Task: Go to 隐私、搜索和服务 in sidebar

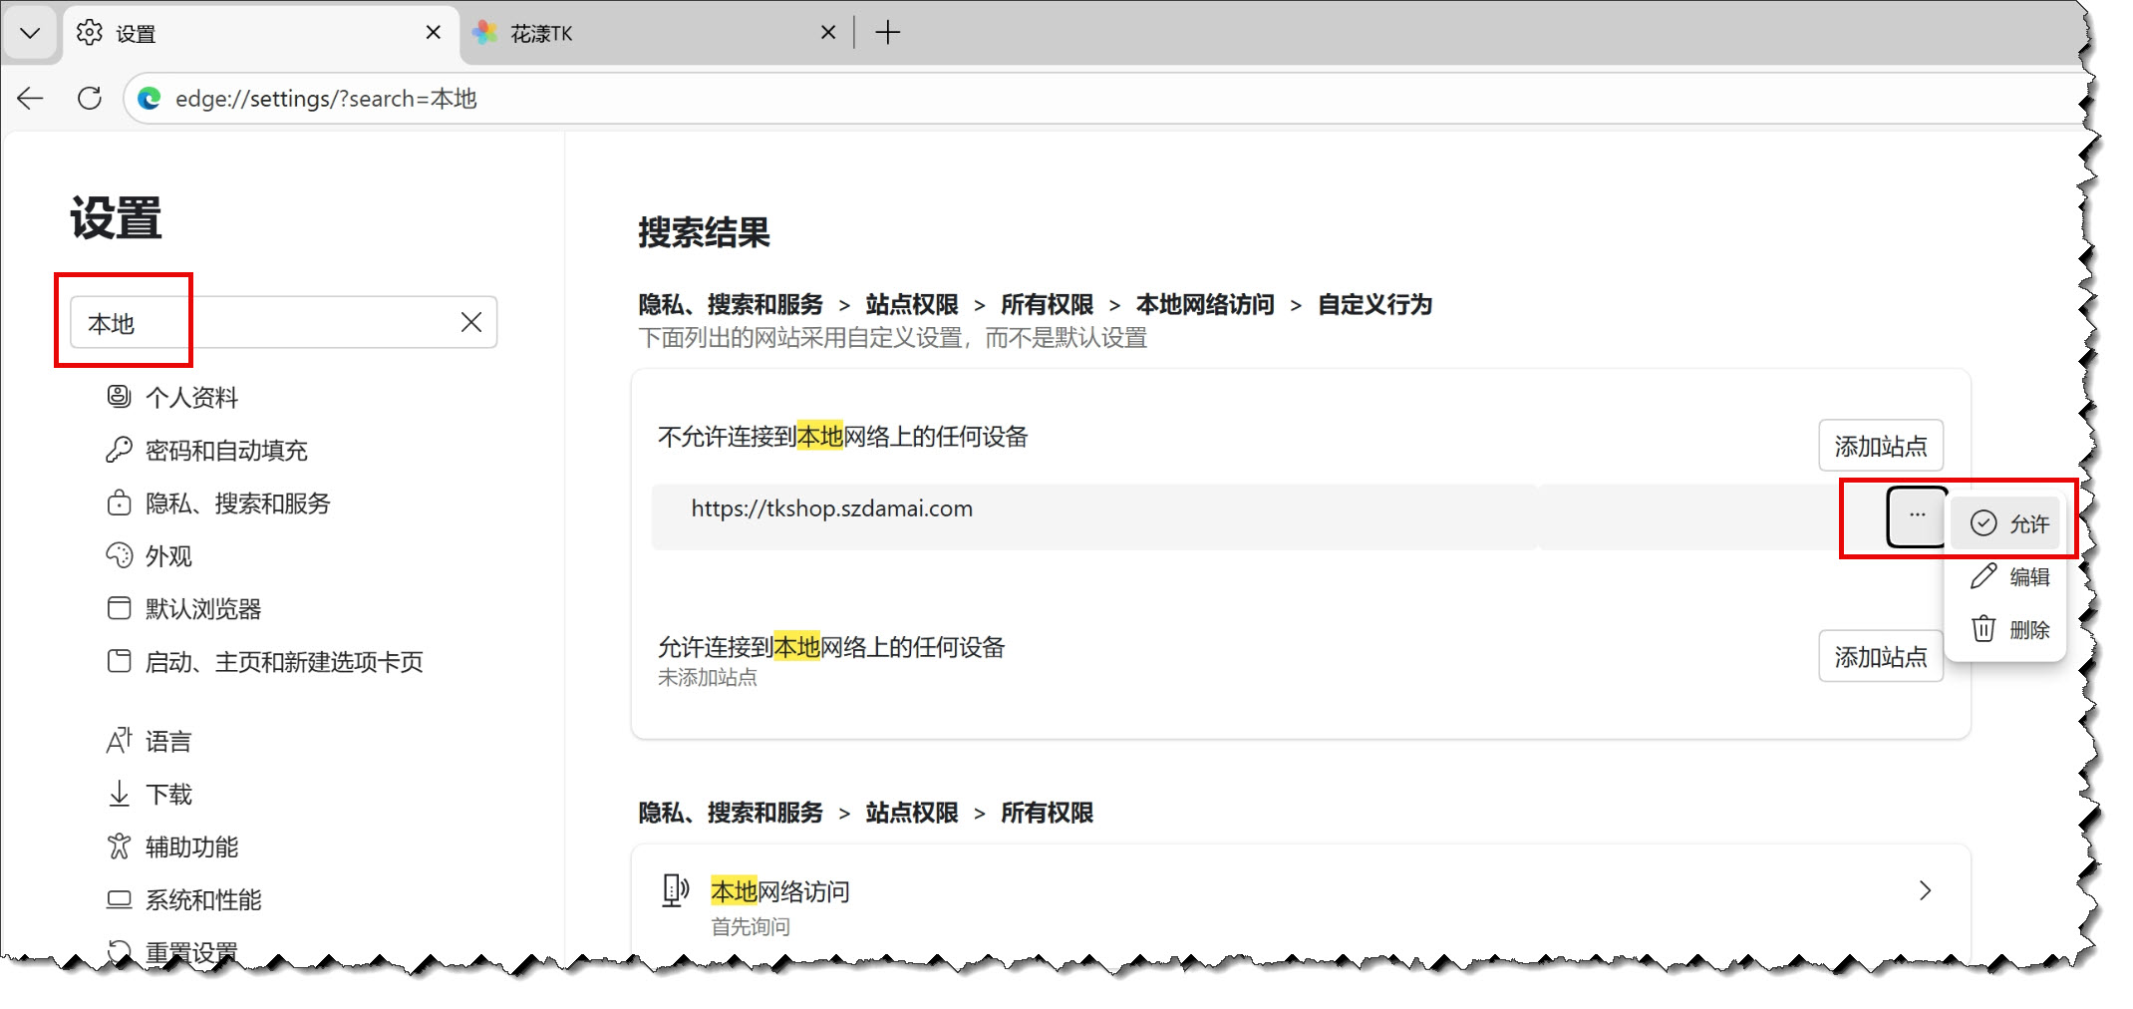Action: tap(236, 504)
